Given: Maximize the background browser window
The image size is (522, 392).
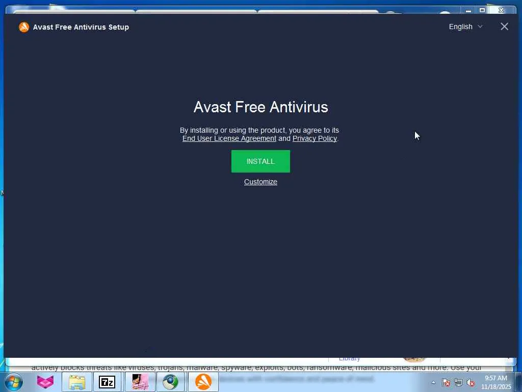Looking at the screenshot, I should pos(482,10).
